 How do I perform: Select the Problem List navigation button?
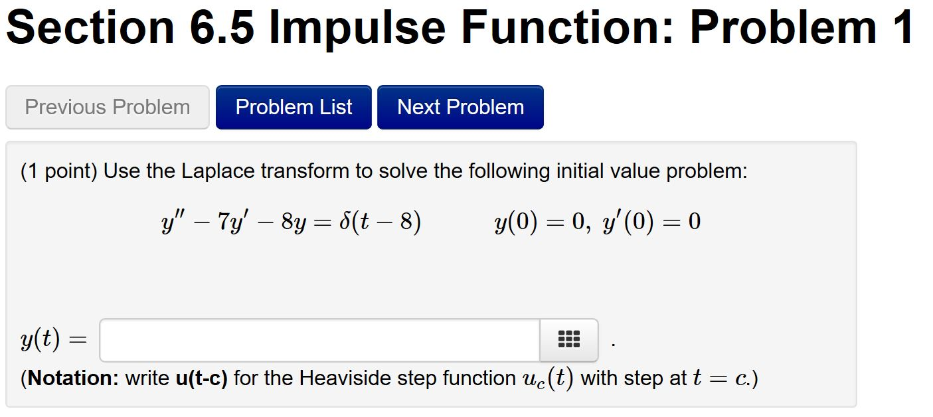(x=294, y=107)
